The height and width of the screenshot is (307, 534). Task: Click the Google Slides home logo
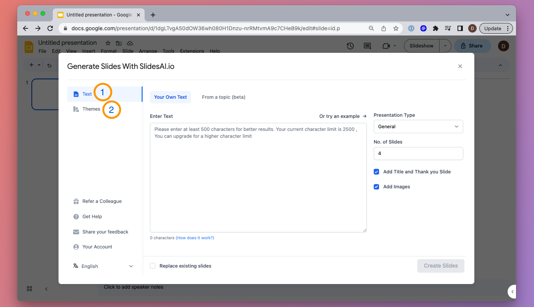click(x=29, y=47)
